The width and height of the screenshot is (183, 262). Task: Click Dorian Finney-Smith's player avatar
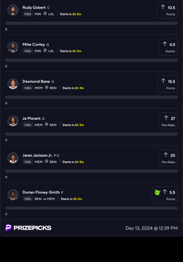(x=13, y=195)
